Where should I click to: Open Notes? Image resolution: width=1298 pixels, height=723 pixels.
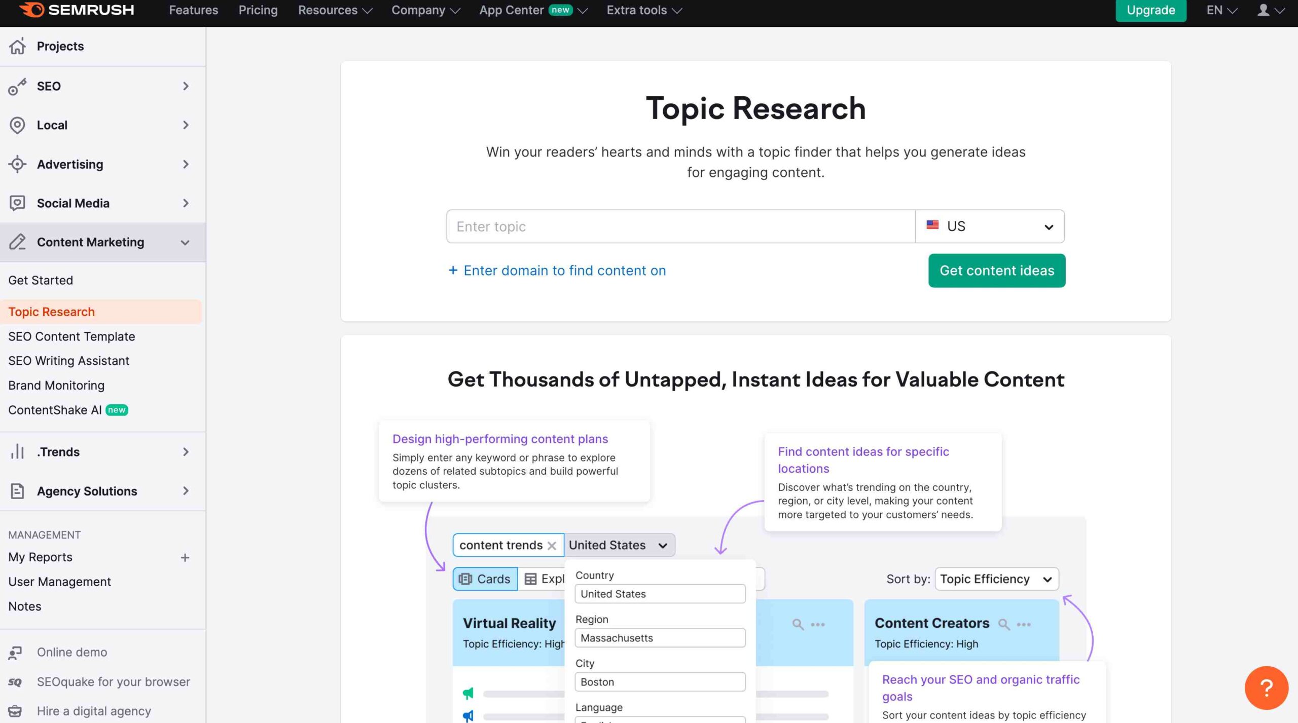click(24, 606)
